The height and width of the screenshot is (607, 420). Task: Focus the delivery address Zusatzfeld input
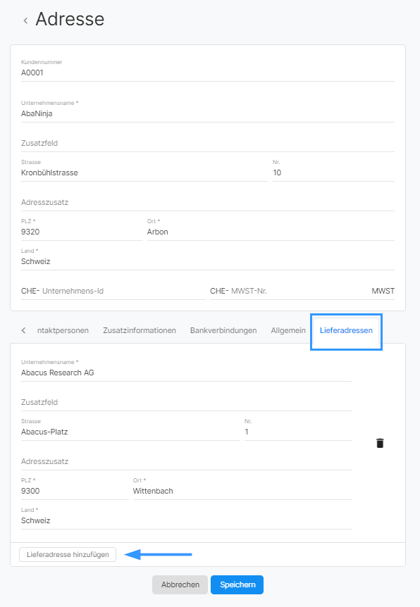[187, 402]
